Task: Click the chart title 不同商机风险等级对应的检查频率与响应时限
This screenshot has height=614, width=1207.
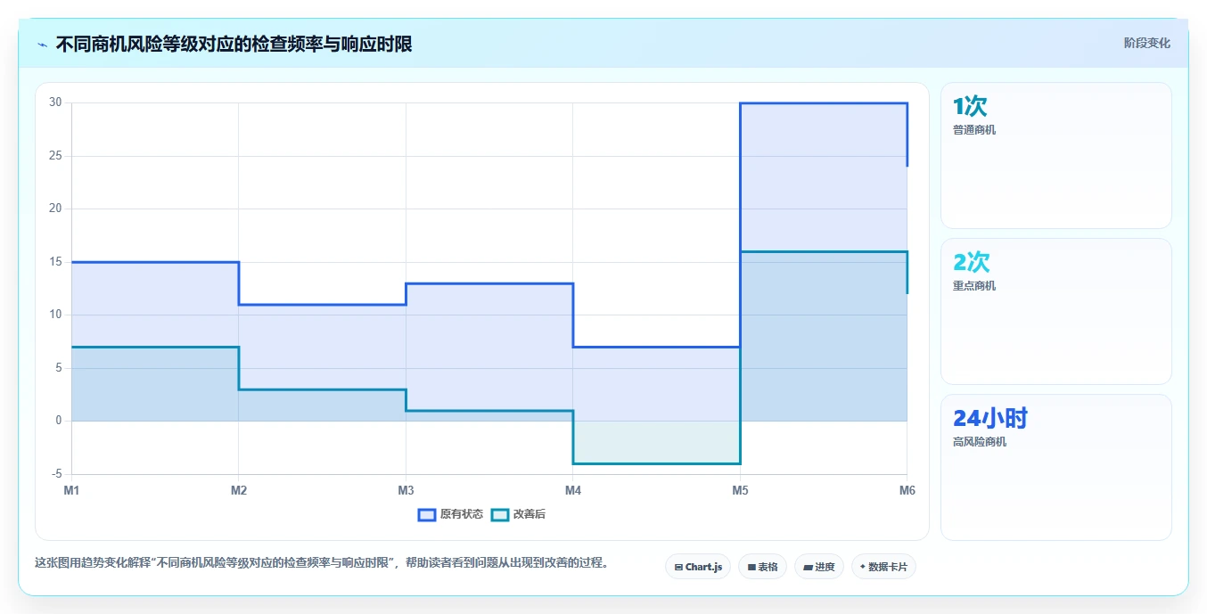Action: point(234,44)
